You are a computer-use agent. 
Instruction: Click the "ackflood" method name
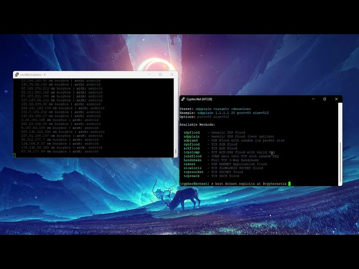(x=191, y=148)
